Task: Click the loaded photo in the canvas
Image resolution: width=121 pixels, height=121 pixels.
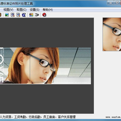Action: [45, 66]
